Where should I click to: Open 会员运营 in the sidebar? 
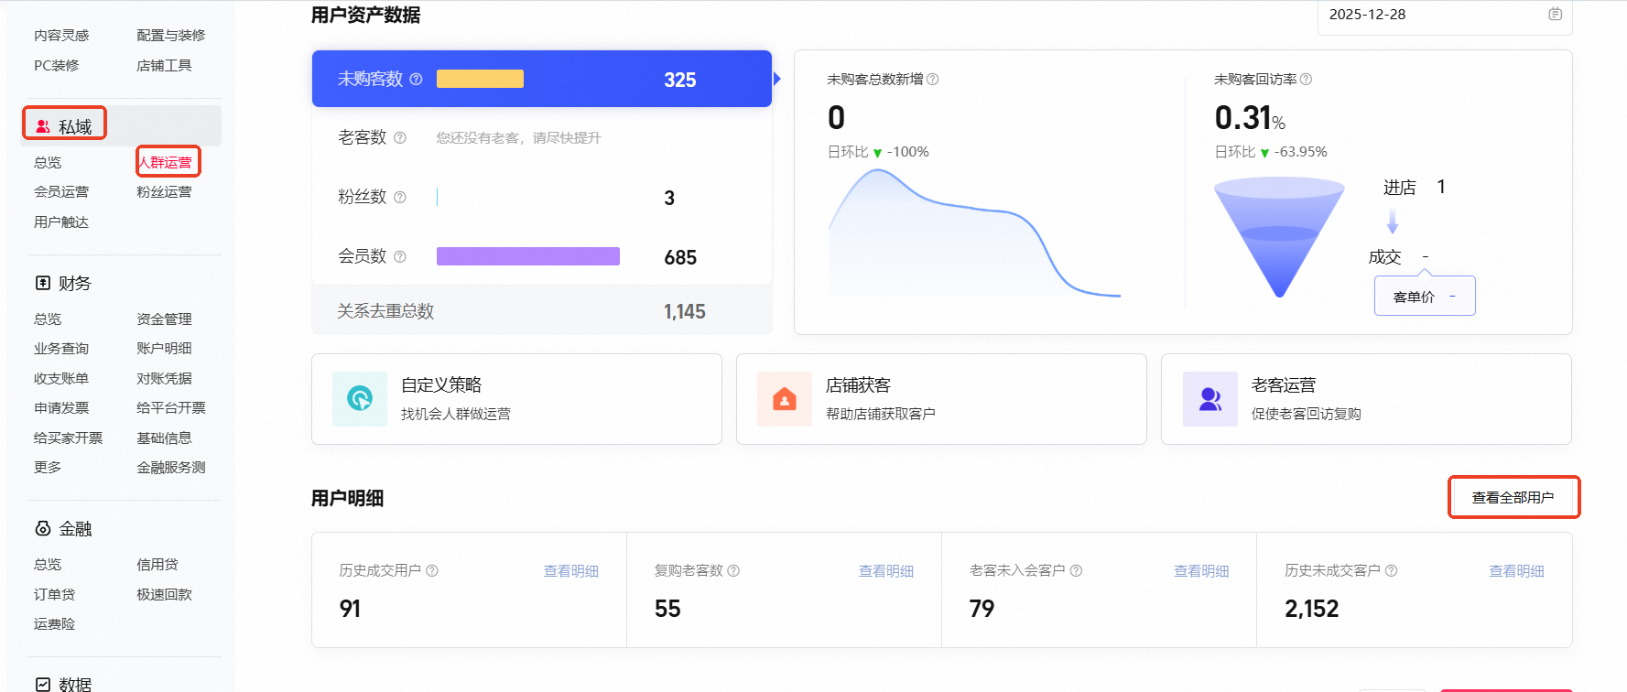click(61, 192)
